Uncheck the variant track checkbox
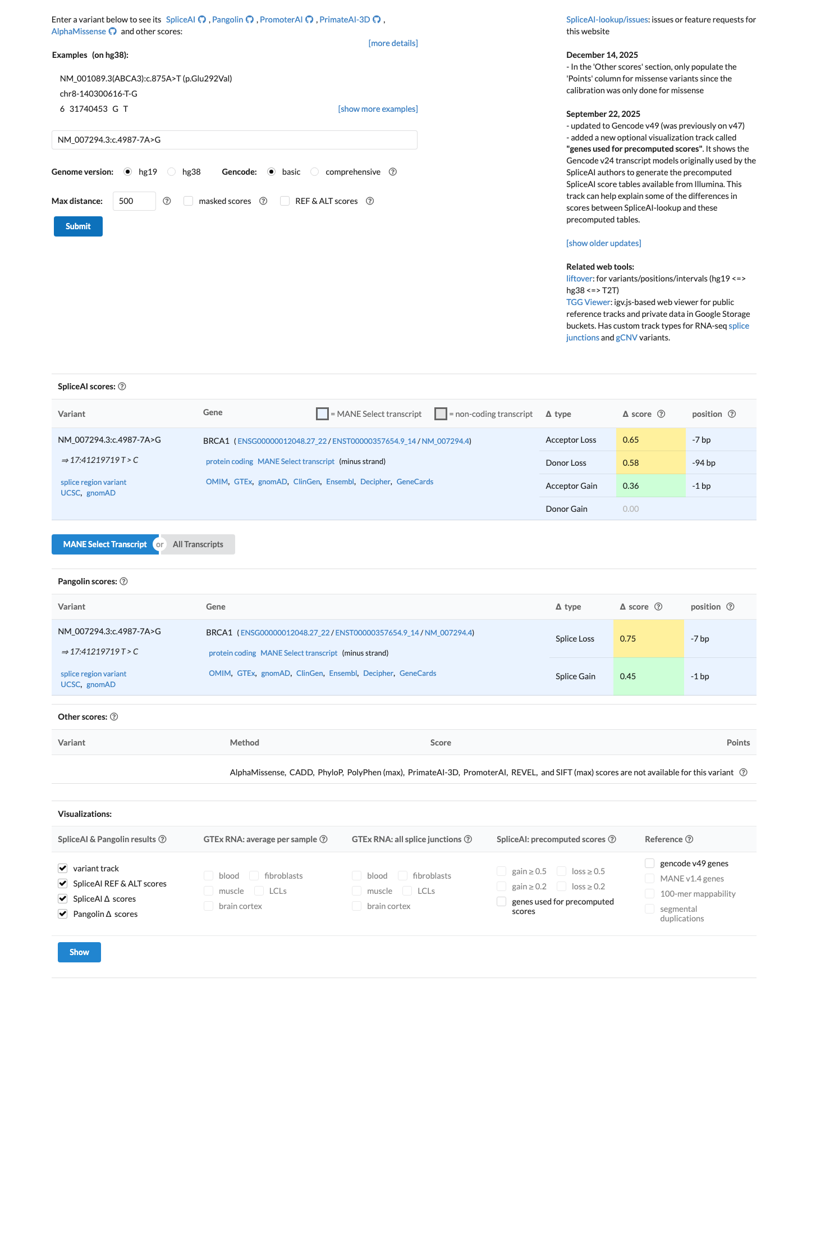The width and height of the screenshot is (816, 1236). [x=63, y=869]
